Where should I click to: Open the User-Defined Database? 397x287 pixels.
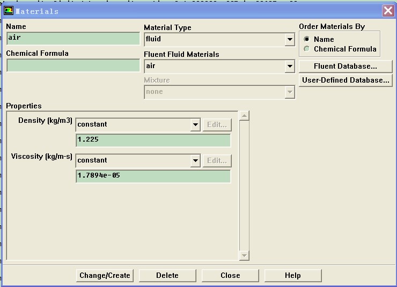pyautogui.click(x=345, y=80)
